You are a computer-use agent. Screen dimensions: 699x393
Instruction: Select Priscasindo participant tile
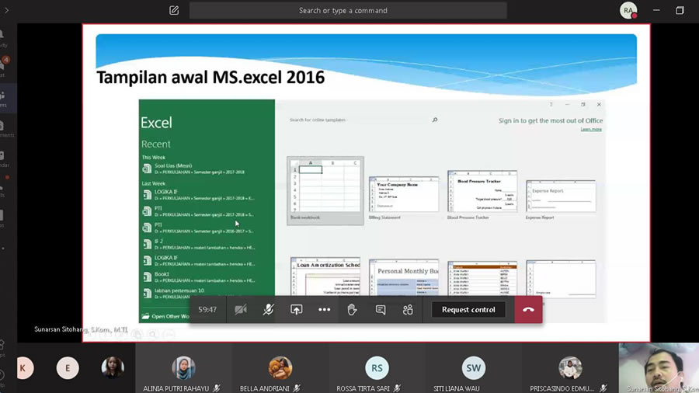click(570, 368)
